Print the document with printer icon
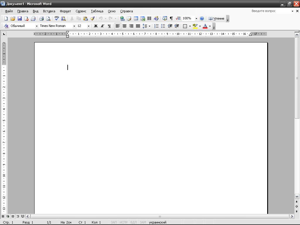This screenshot has width=300, height=225. pos(41,18)
